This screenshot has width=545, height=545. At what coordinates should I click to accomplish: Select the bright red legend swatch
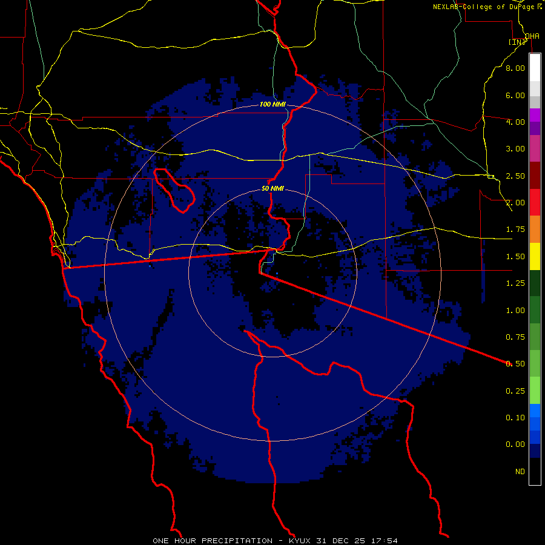pyautogui.click(x=535, y=202)
